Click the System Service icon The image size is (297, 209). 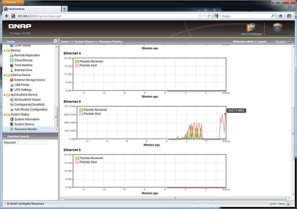tap(12, 124)
